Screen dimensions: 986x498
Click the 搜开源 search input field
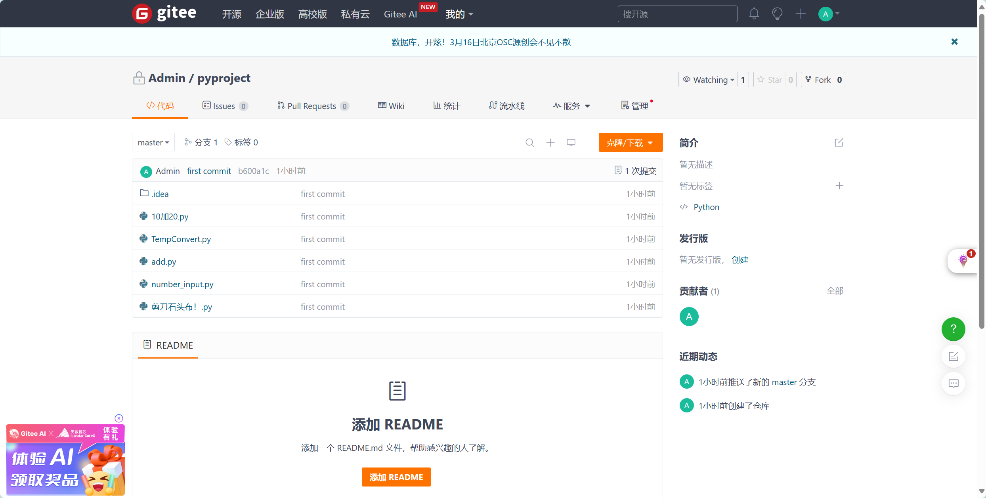pos(677,14)
